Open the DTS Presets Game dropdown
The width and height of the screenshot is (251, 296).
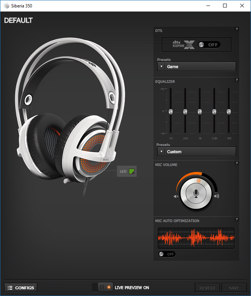tap(197, 66)
